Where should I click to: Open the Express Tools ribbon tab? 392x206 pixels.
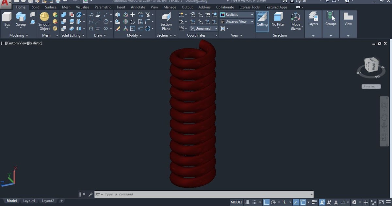(x=249, y=7)
